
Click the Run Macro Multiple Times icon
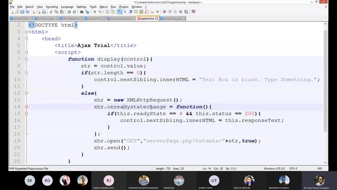(x=181, y=12)
